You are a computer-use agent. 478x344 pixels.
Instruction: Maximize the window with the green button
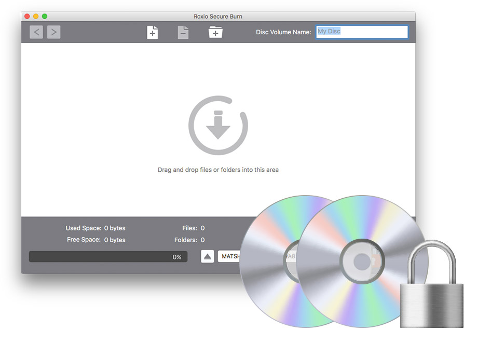[x=45, y=16]
